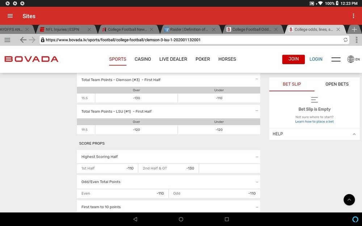Open the red header overflow menu
Viewport: 362px width, 226px height.
pyautogui.click(x=353, y=16)
